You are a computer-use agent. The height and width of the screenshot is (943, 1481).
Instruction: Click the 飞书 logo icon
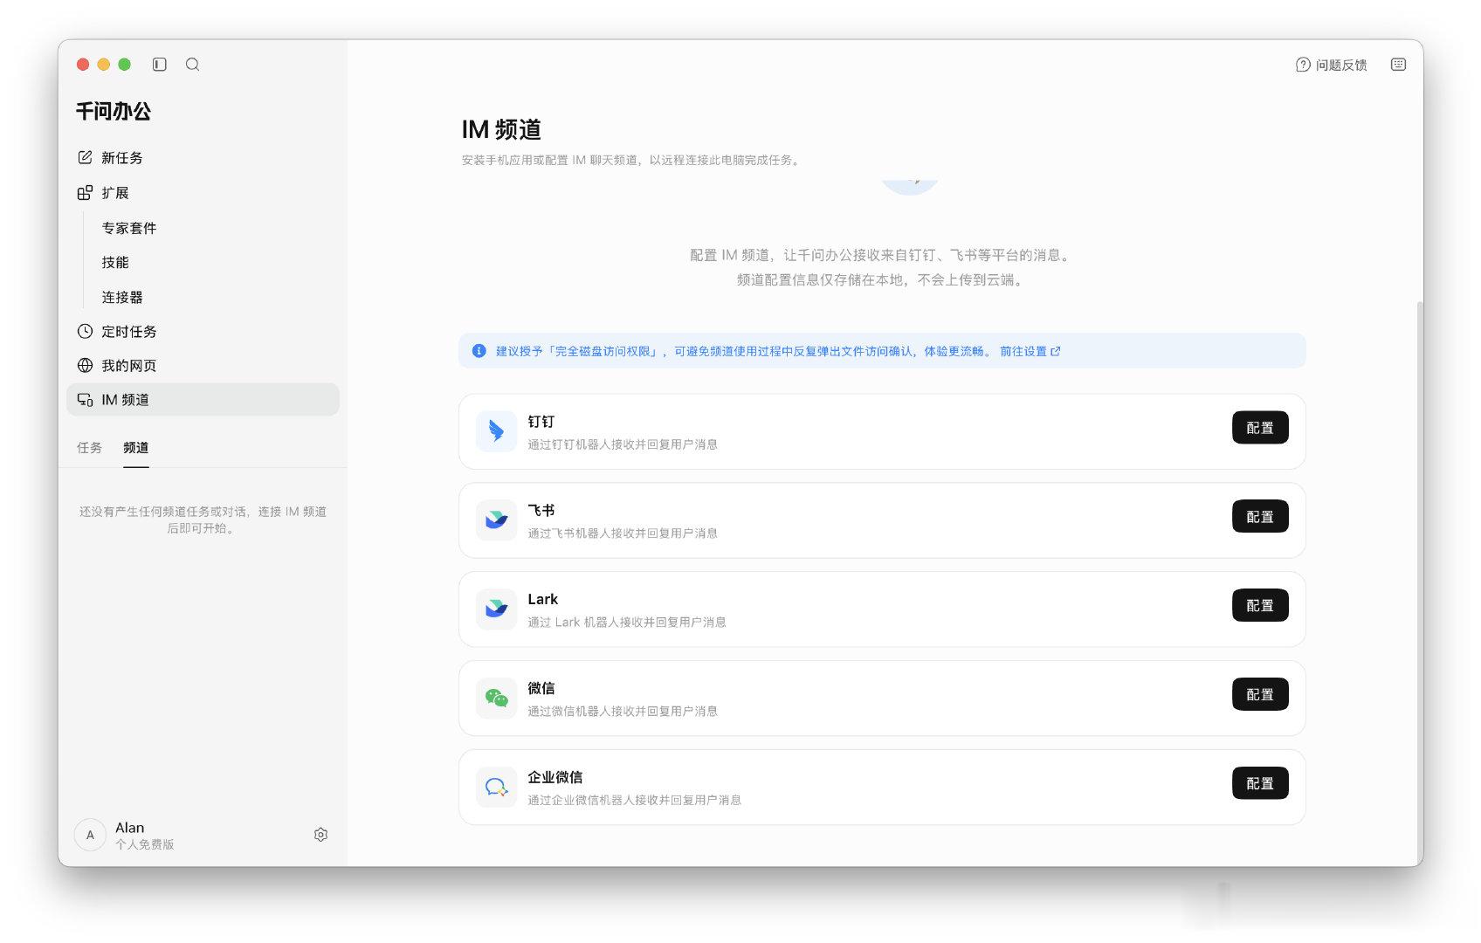(496, 520)
